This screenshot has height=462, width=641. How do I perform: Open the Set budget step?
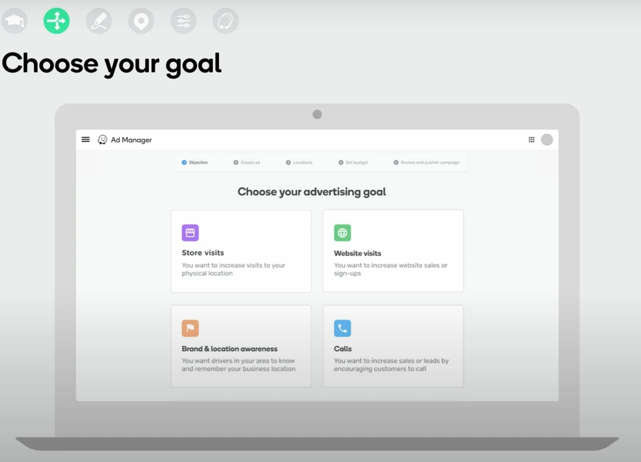[x=353, y=162]
